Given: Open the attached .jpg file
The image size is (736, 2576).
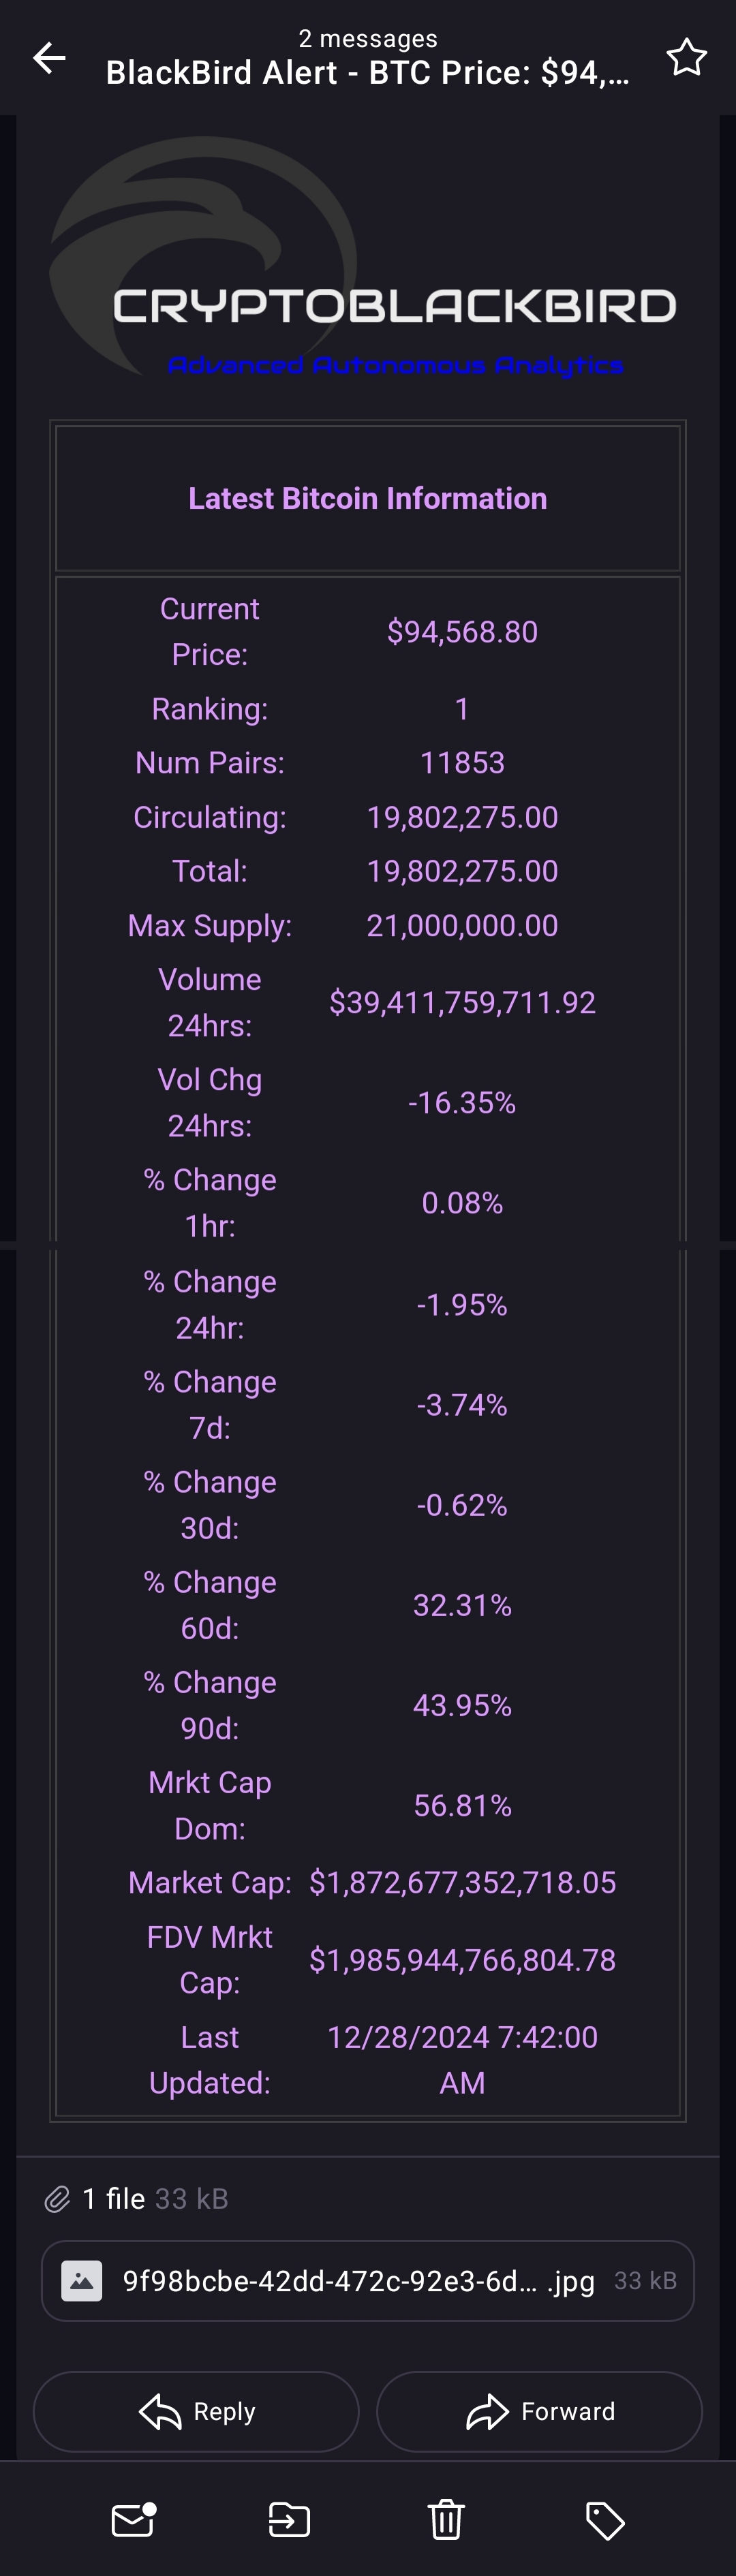Looking at the screenshot, I should click(x=368, y=2281).
